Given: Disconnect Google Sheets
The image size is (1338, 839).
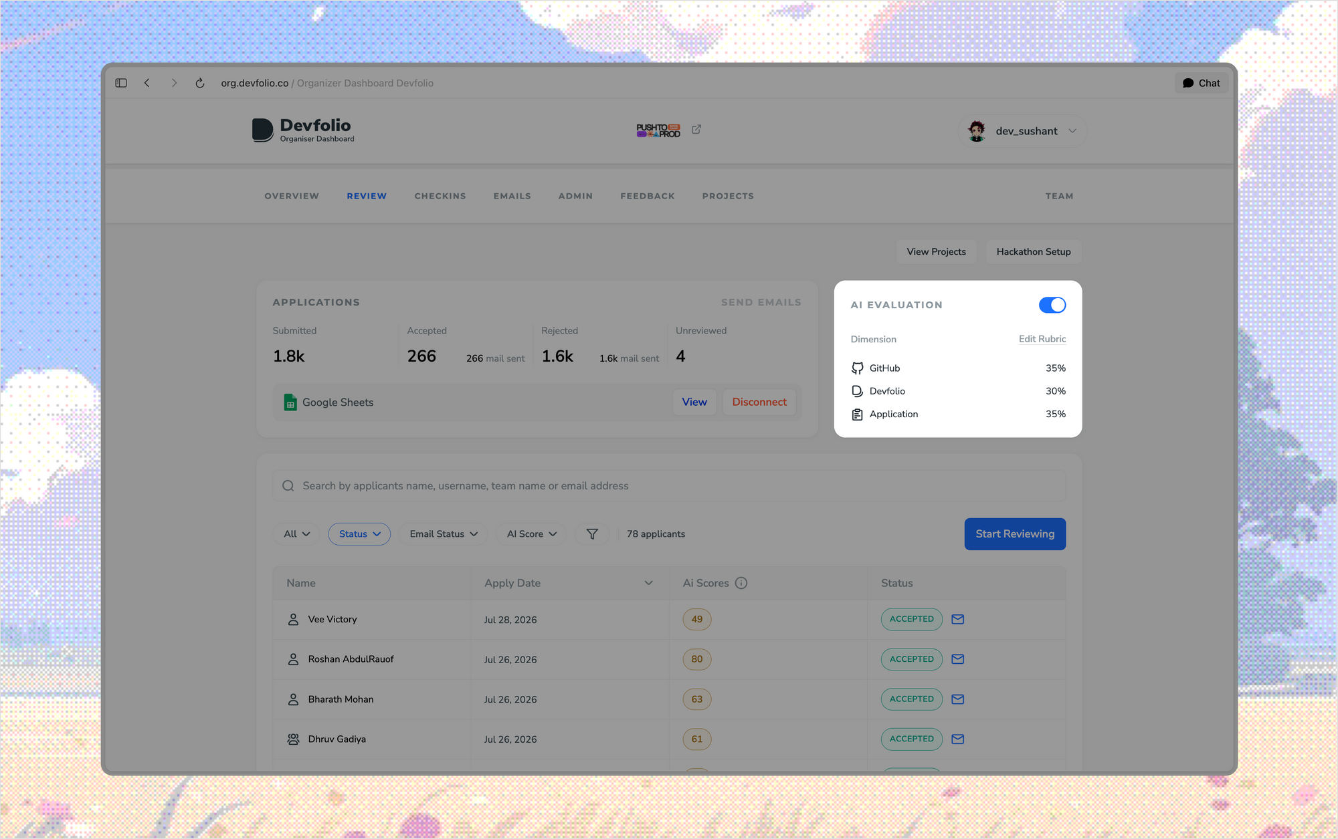Looking at the screenshot, I should 759,402.
